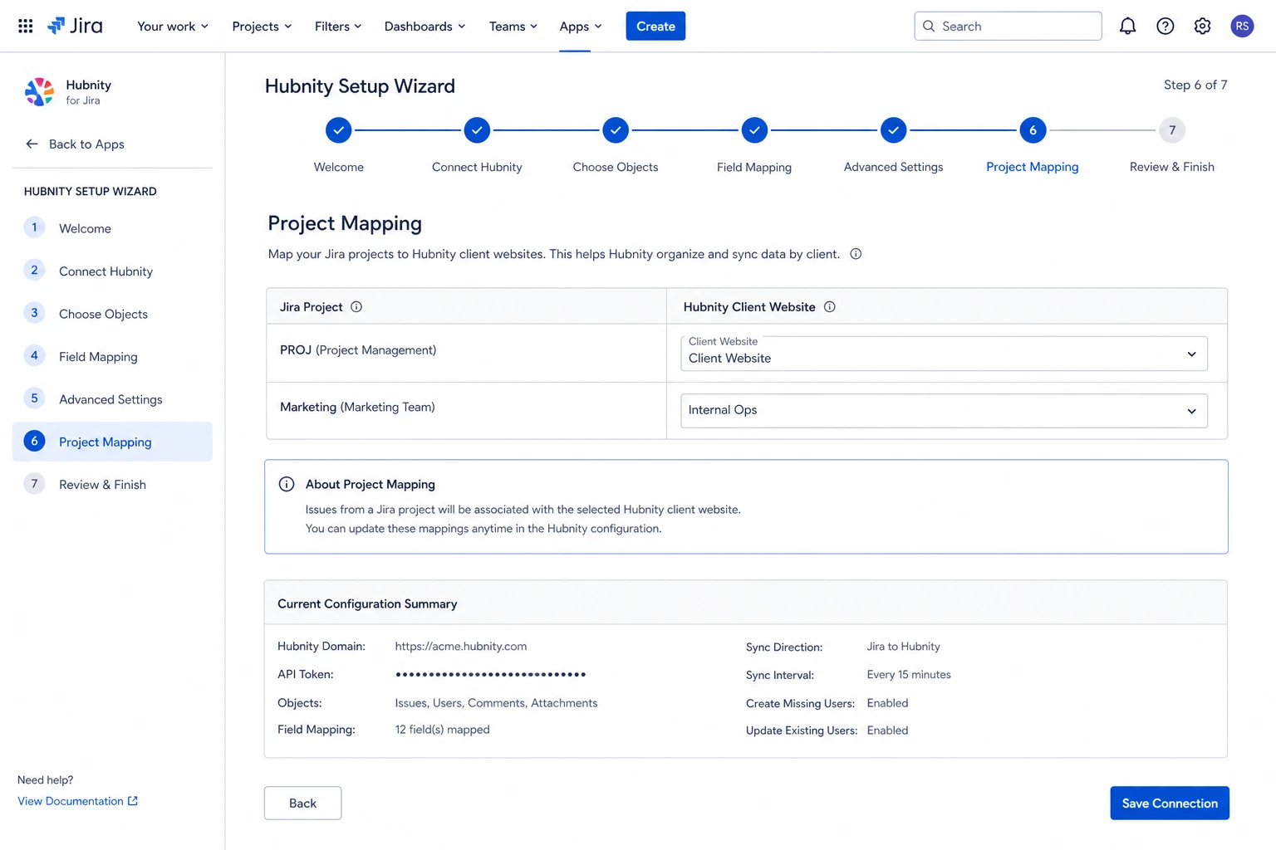Click the Back button

click(x=302, y=803)
